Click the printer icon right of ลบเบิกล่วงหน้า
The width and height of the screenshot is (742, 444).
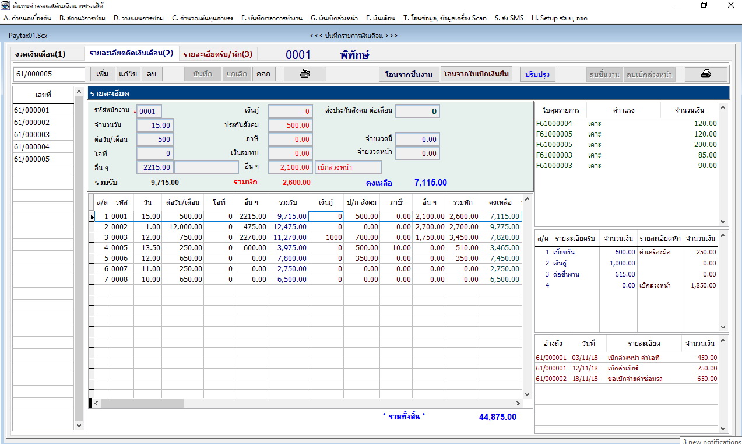tap(705, 74)
